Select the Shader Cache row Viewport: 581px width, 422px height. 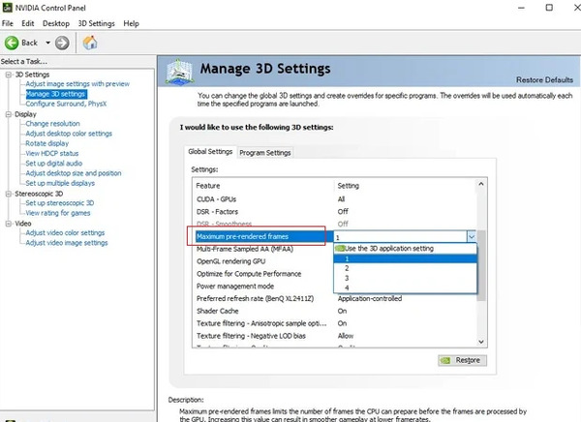click(x=335, y=311)
